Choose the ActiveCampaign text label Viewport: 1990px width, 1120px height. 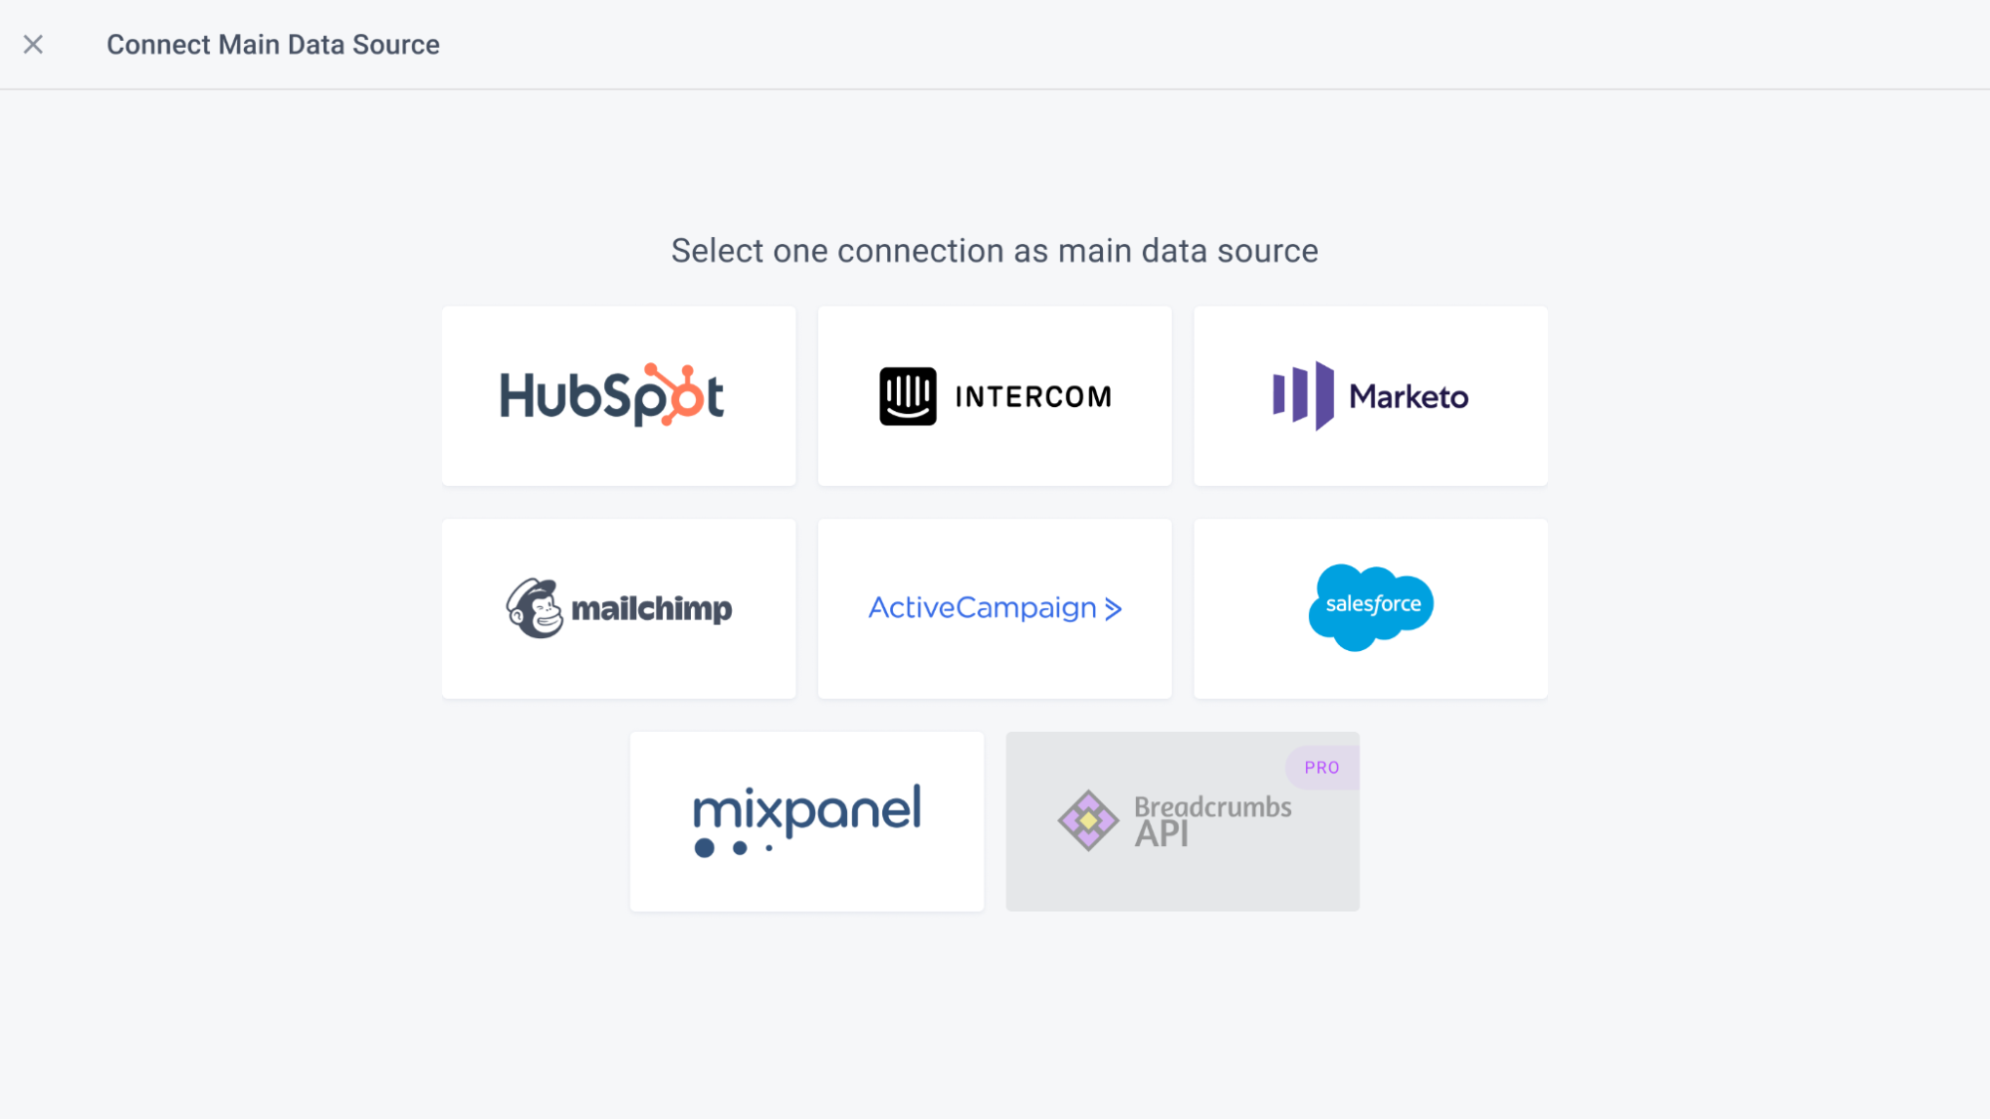tap(982, 607)
